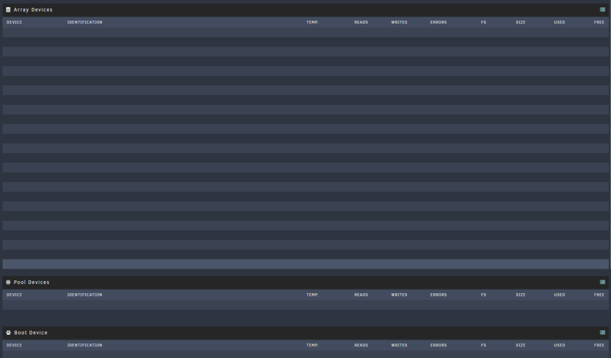Screen dimensions: 611x358
Task: Toggle the Pool Devices list view icon
Action: coord(602,282)
